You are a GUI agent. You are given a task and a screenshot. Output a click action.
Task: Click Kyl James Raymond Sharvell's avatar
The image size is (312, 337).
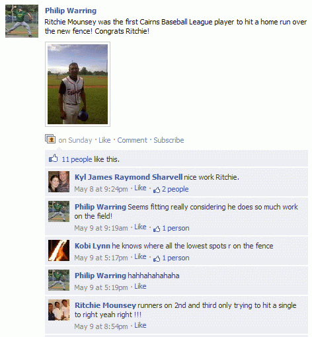[x=59, y=182]
